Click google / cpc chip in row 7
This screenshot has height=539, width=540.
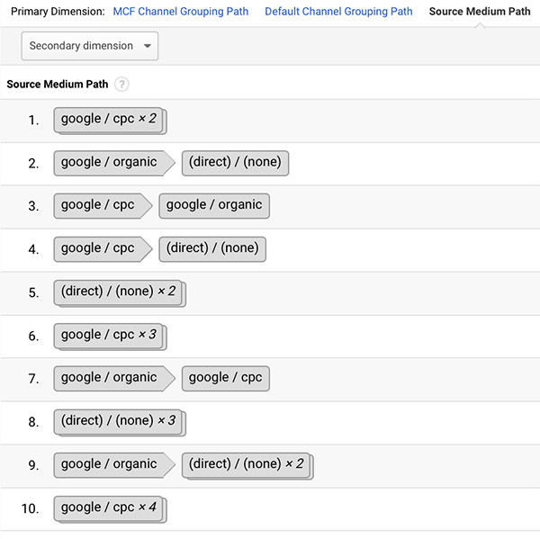[225, 378]
